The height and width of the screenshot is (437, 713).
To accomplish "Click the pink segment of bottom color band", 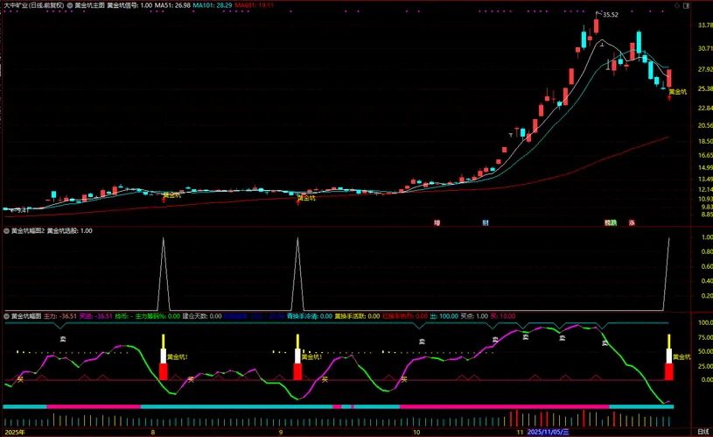I will pos(504,406).
